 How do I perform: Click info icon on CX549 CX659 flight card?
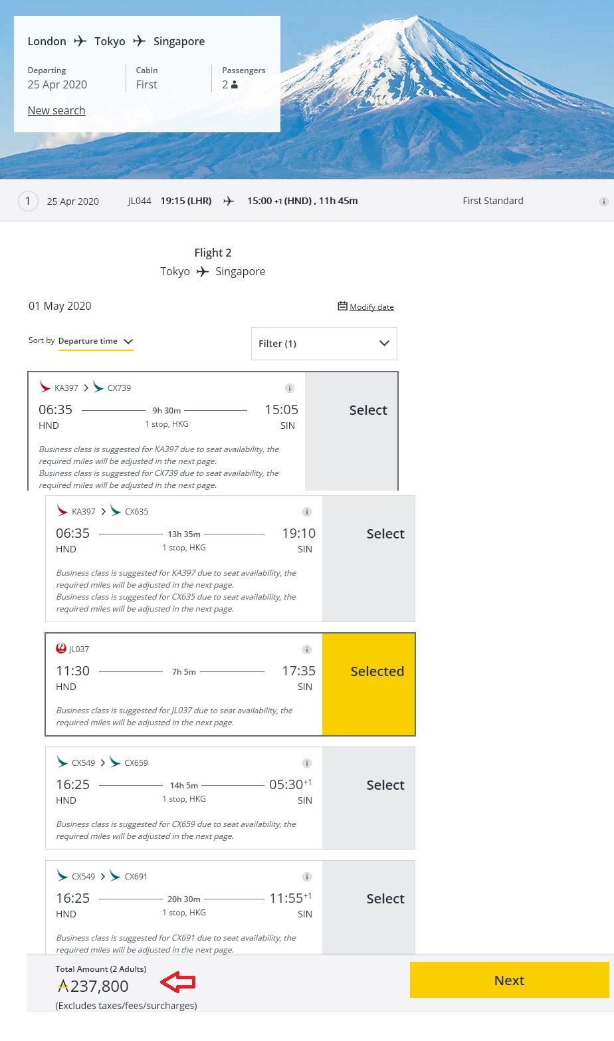306,763
